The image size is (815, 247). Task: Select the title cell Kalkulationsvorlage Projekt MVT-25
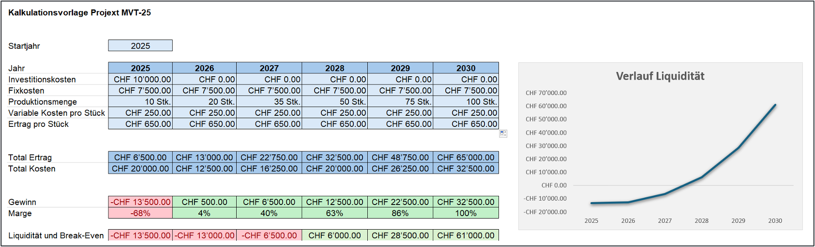[x=80, y=13]
